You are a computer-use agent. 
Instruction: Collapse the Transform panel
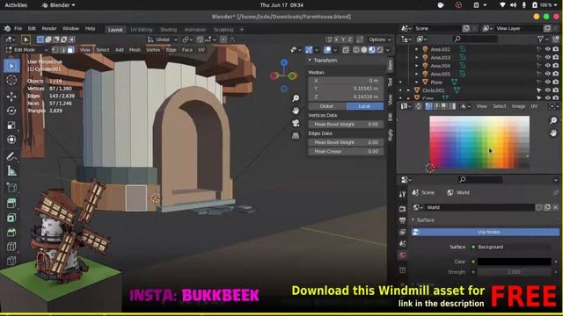(310, 61)
